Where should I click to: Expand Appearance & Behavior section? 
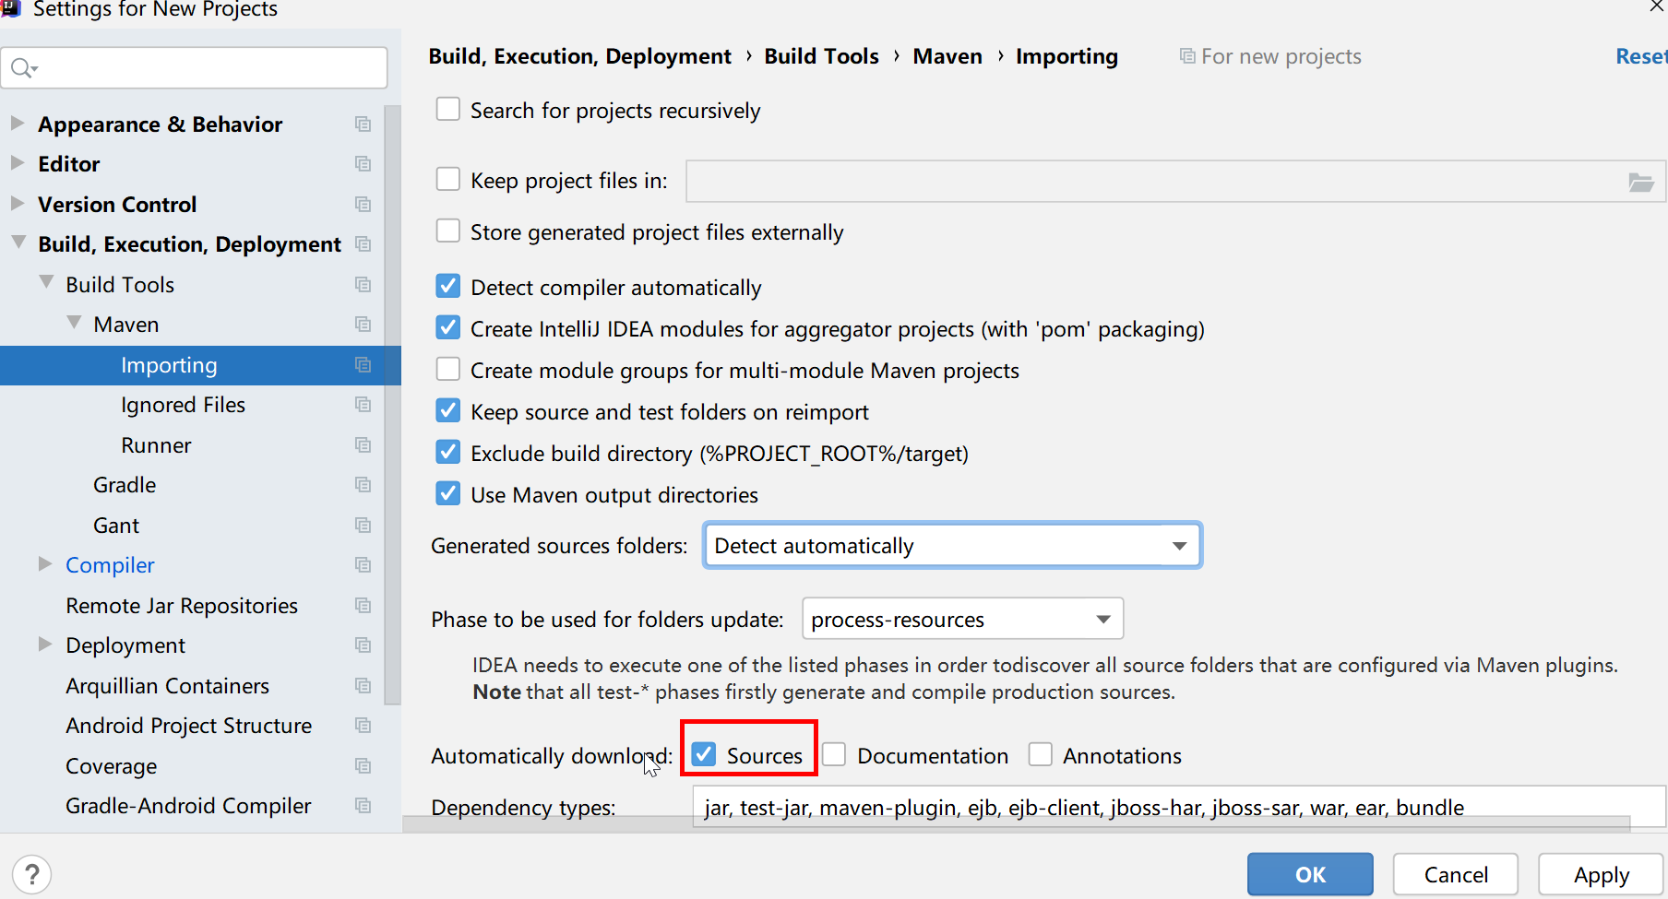[17, 123]
